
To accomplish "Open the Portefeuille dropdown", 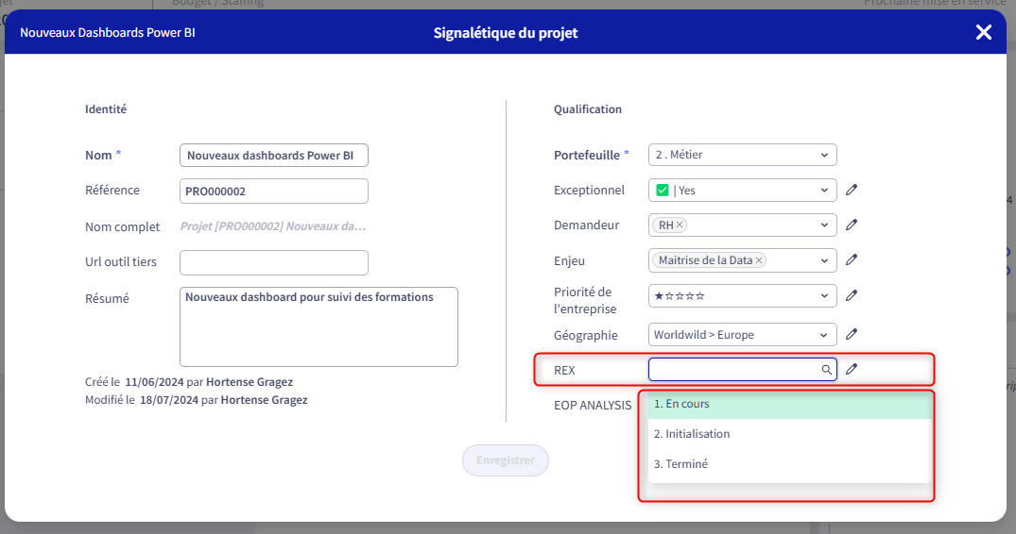I will [743, 155].
